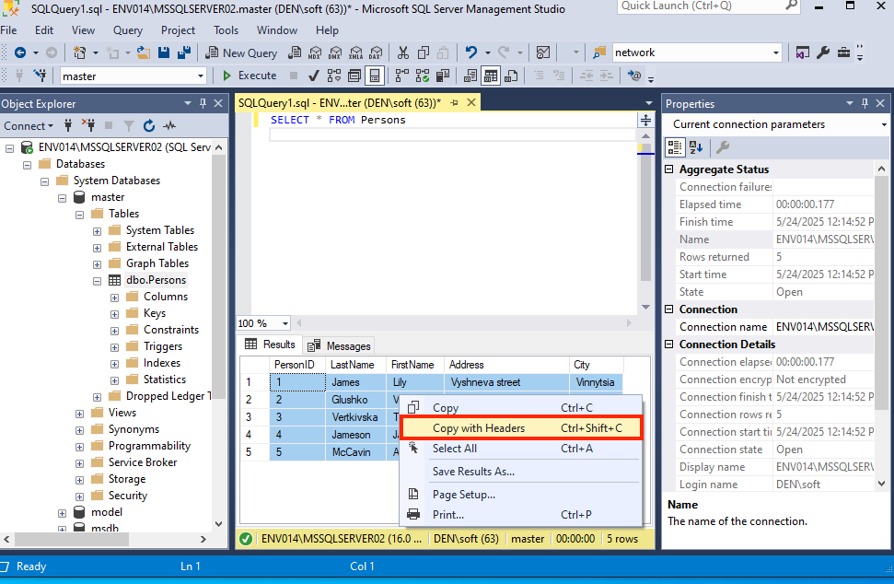Toggle IntelliSense Enabled button

(x=375, y=76)
